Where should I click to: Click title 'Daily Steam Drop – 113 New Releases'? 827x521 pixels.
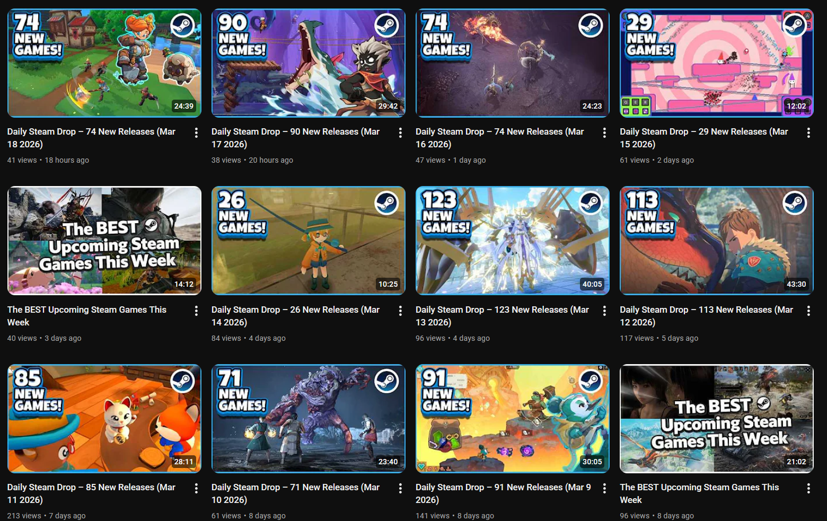point(706,316)
